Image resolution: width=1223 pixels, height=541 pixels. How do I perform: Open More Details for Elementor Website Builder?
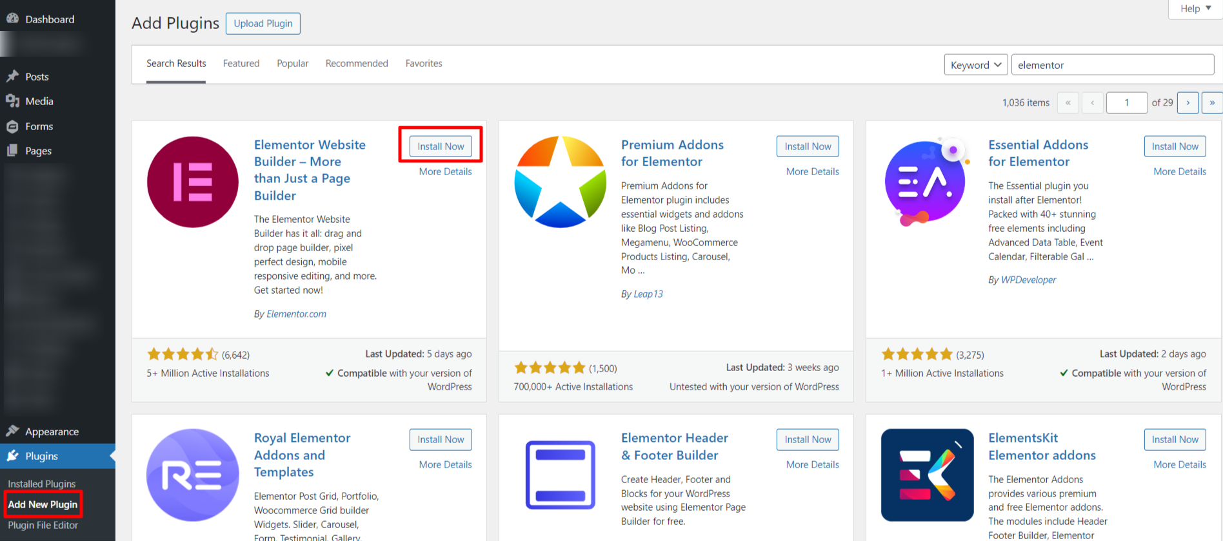[x=445, y=171]
